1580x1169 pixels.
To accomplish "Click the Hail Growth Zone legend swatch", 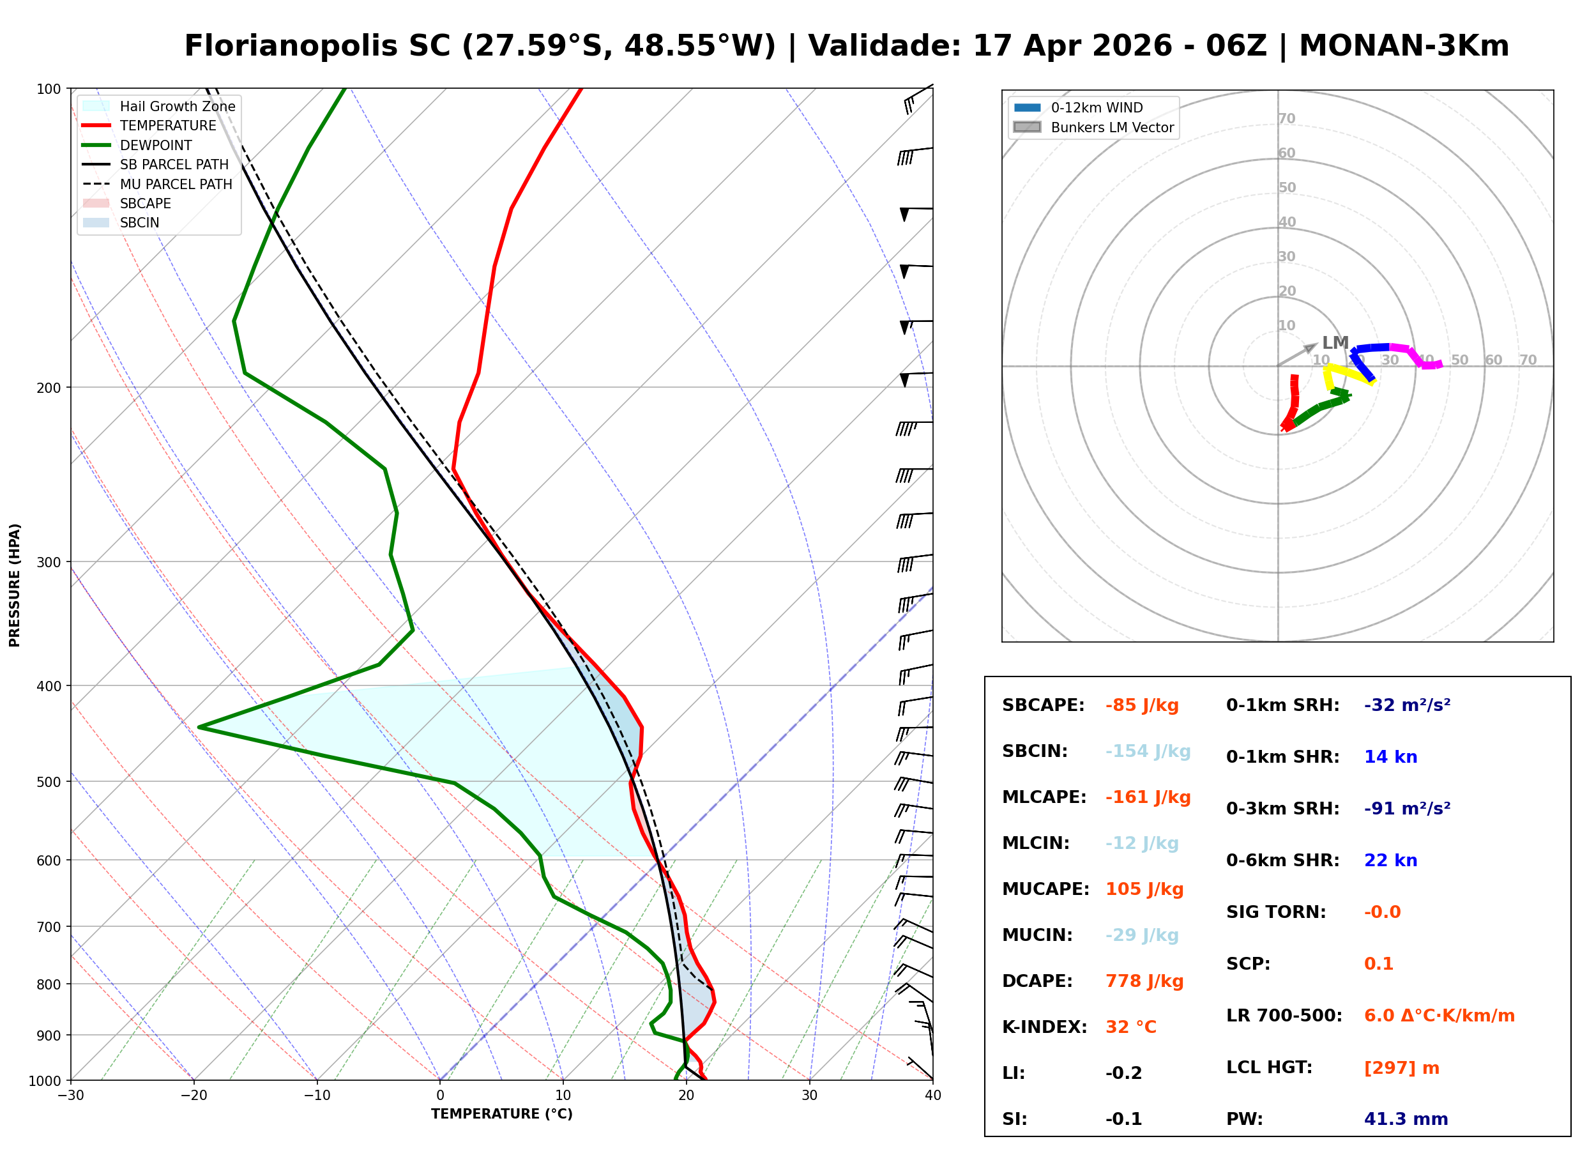I will point(96,106).
